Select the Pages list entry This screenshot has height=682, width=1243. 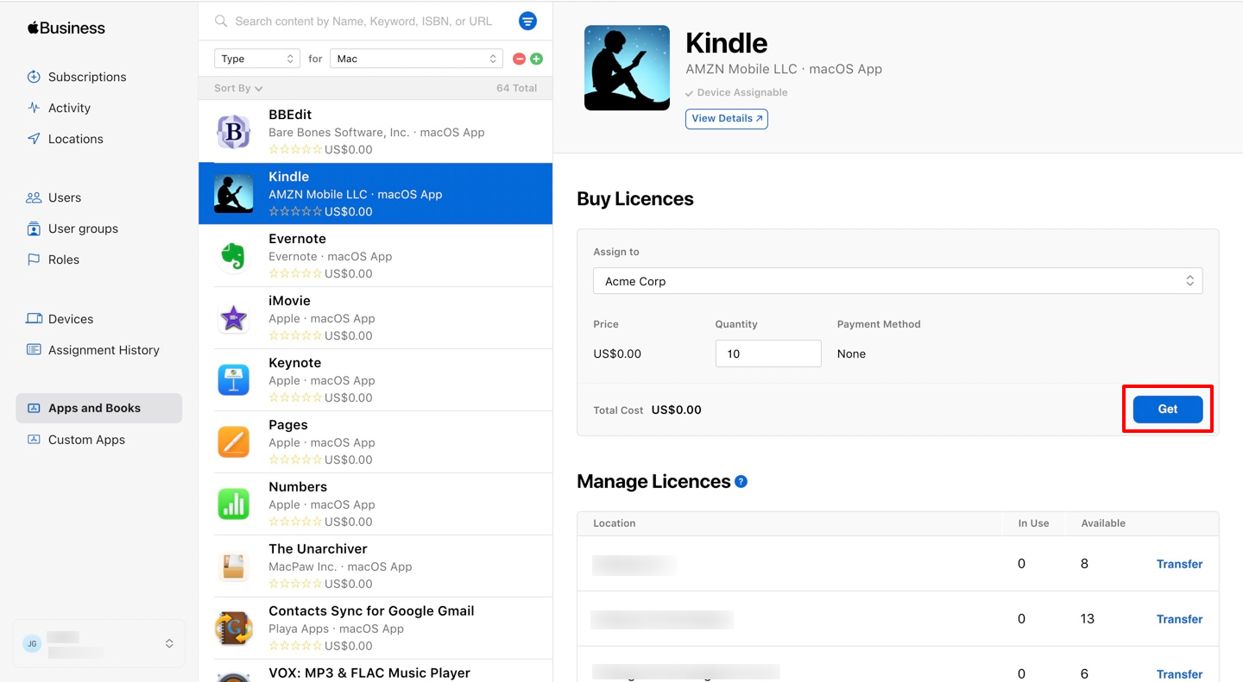[375, 442]
